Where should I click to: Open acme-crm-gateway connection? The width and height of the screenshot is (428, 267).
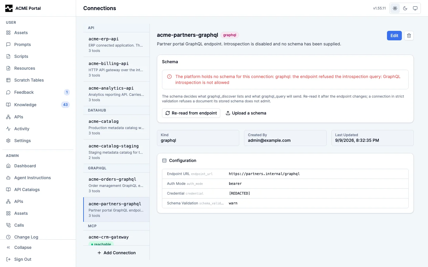(117, 238)
